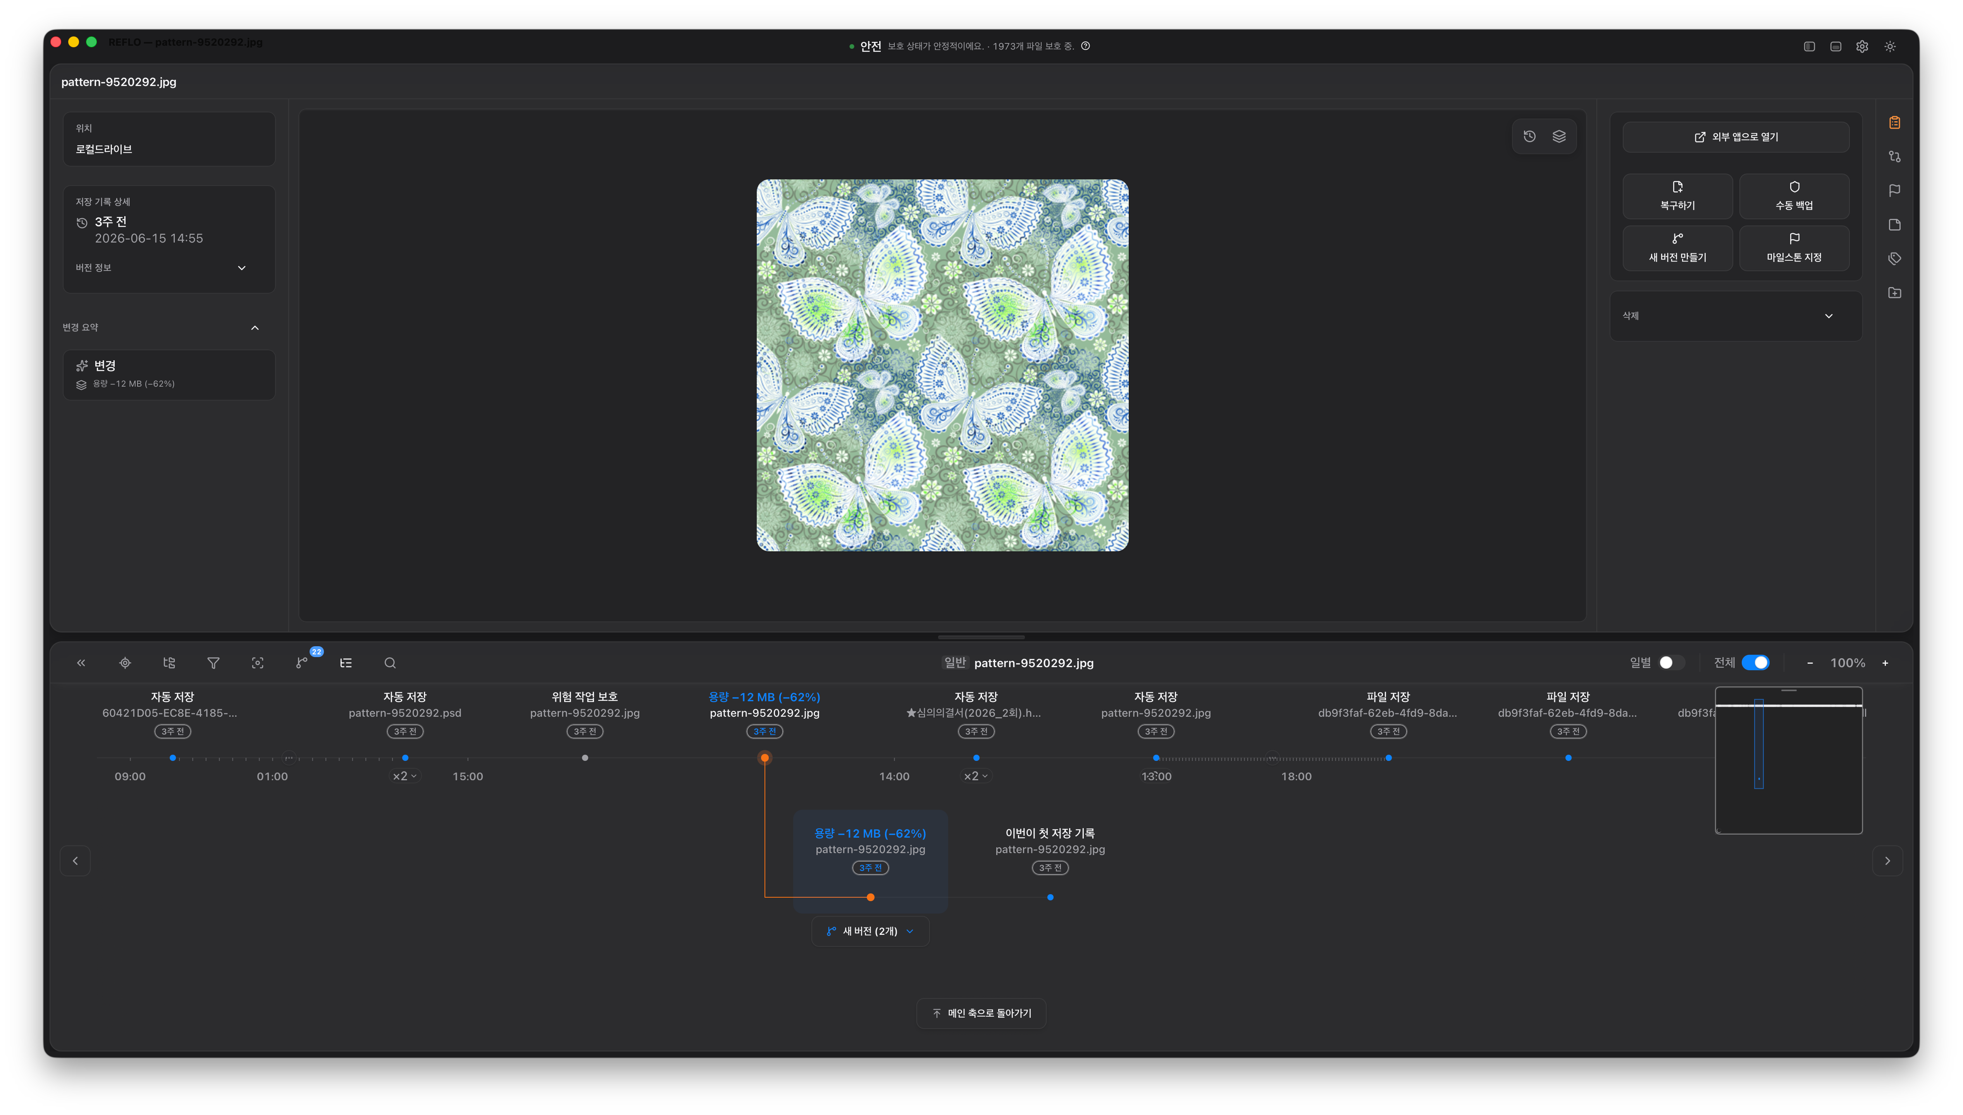Open the tree structure view icon
This screenshot has height=1115, width=1963.
coord(169,662)
